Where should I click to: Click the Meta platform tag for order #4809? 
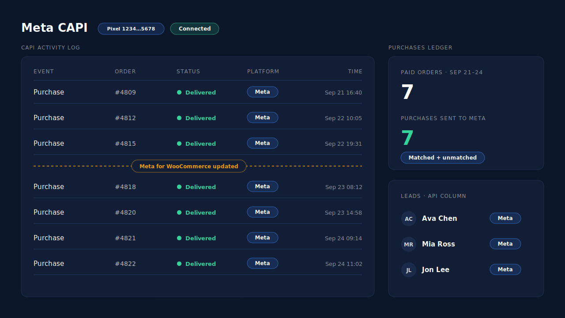coord(263,92)
